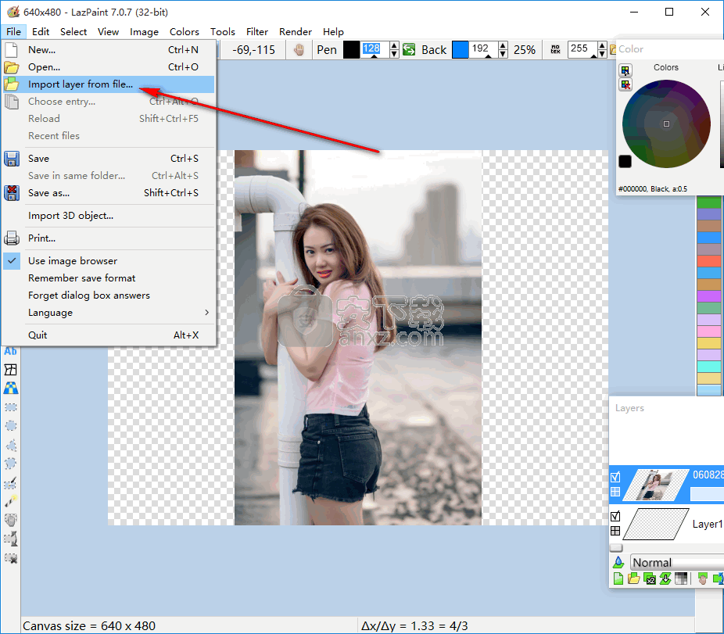This screenshot has height=634, width=724.
Task: Choose the Spline selection tool
Action: tap(11, 464)
